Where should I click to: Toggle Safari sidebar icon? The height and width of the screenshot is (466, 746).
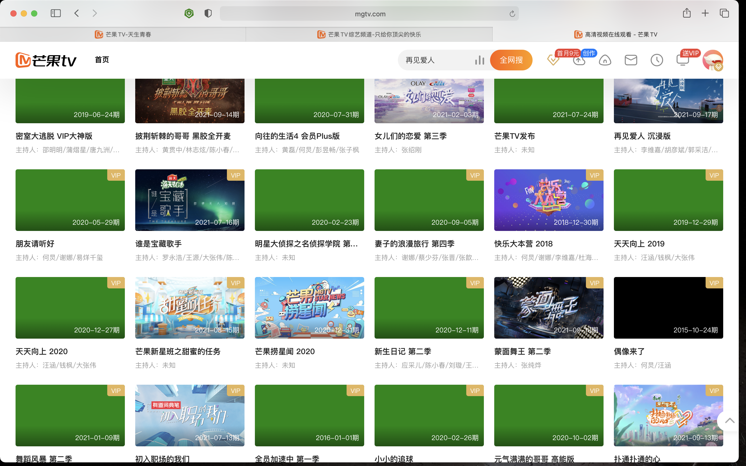click(55, 13)
